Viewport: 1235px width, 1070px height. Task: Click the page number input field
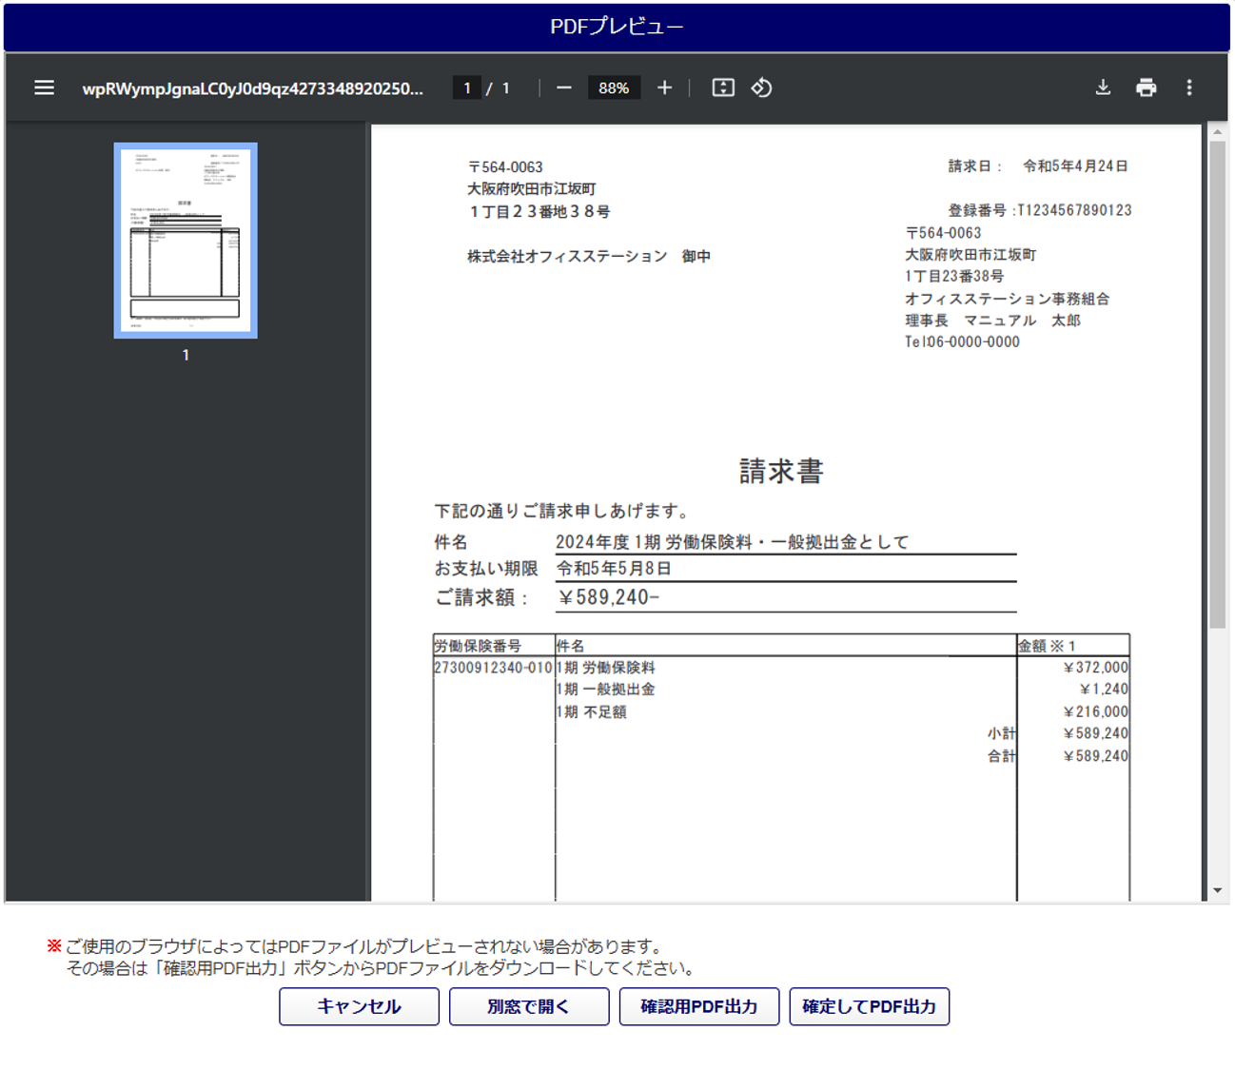[466, 88]
